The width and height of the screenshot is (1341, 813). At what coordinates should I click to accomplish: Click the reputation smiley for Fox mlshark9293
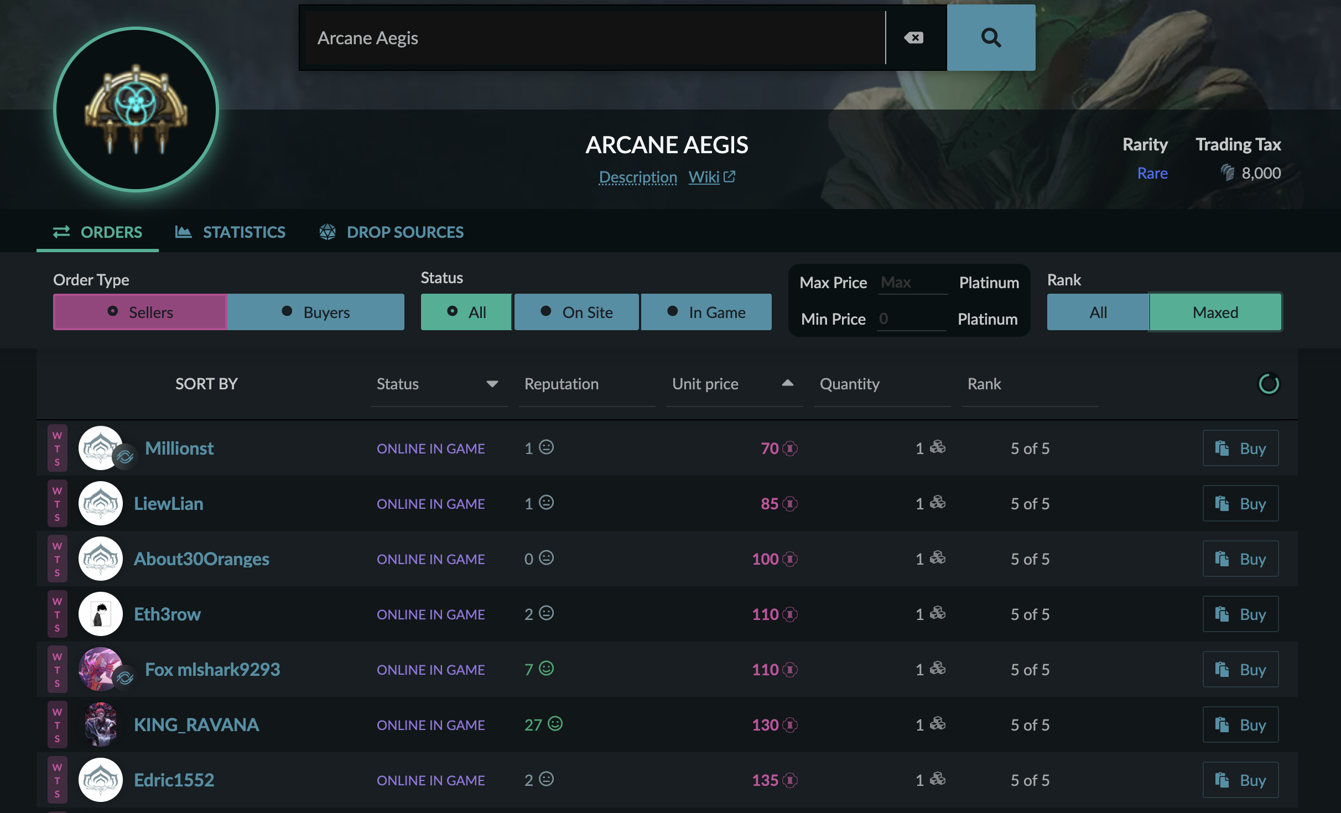(x=546, y=669)
